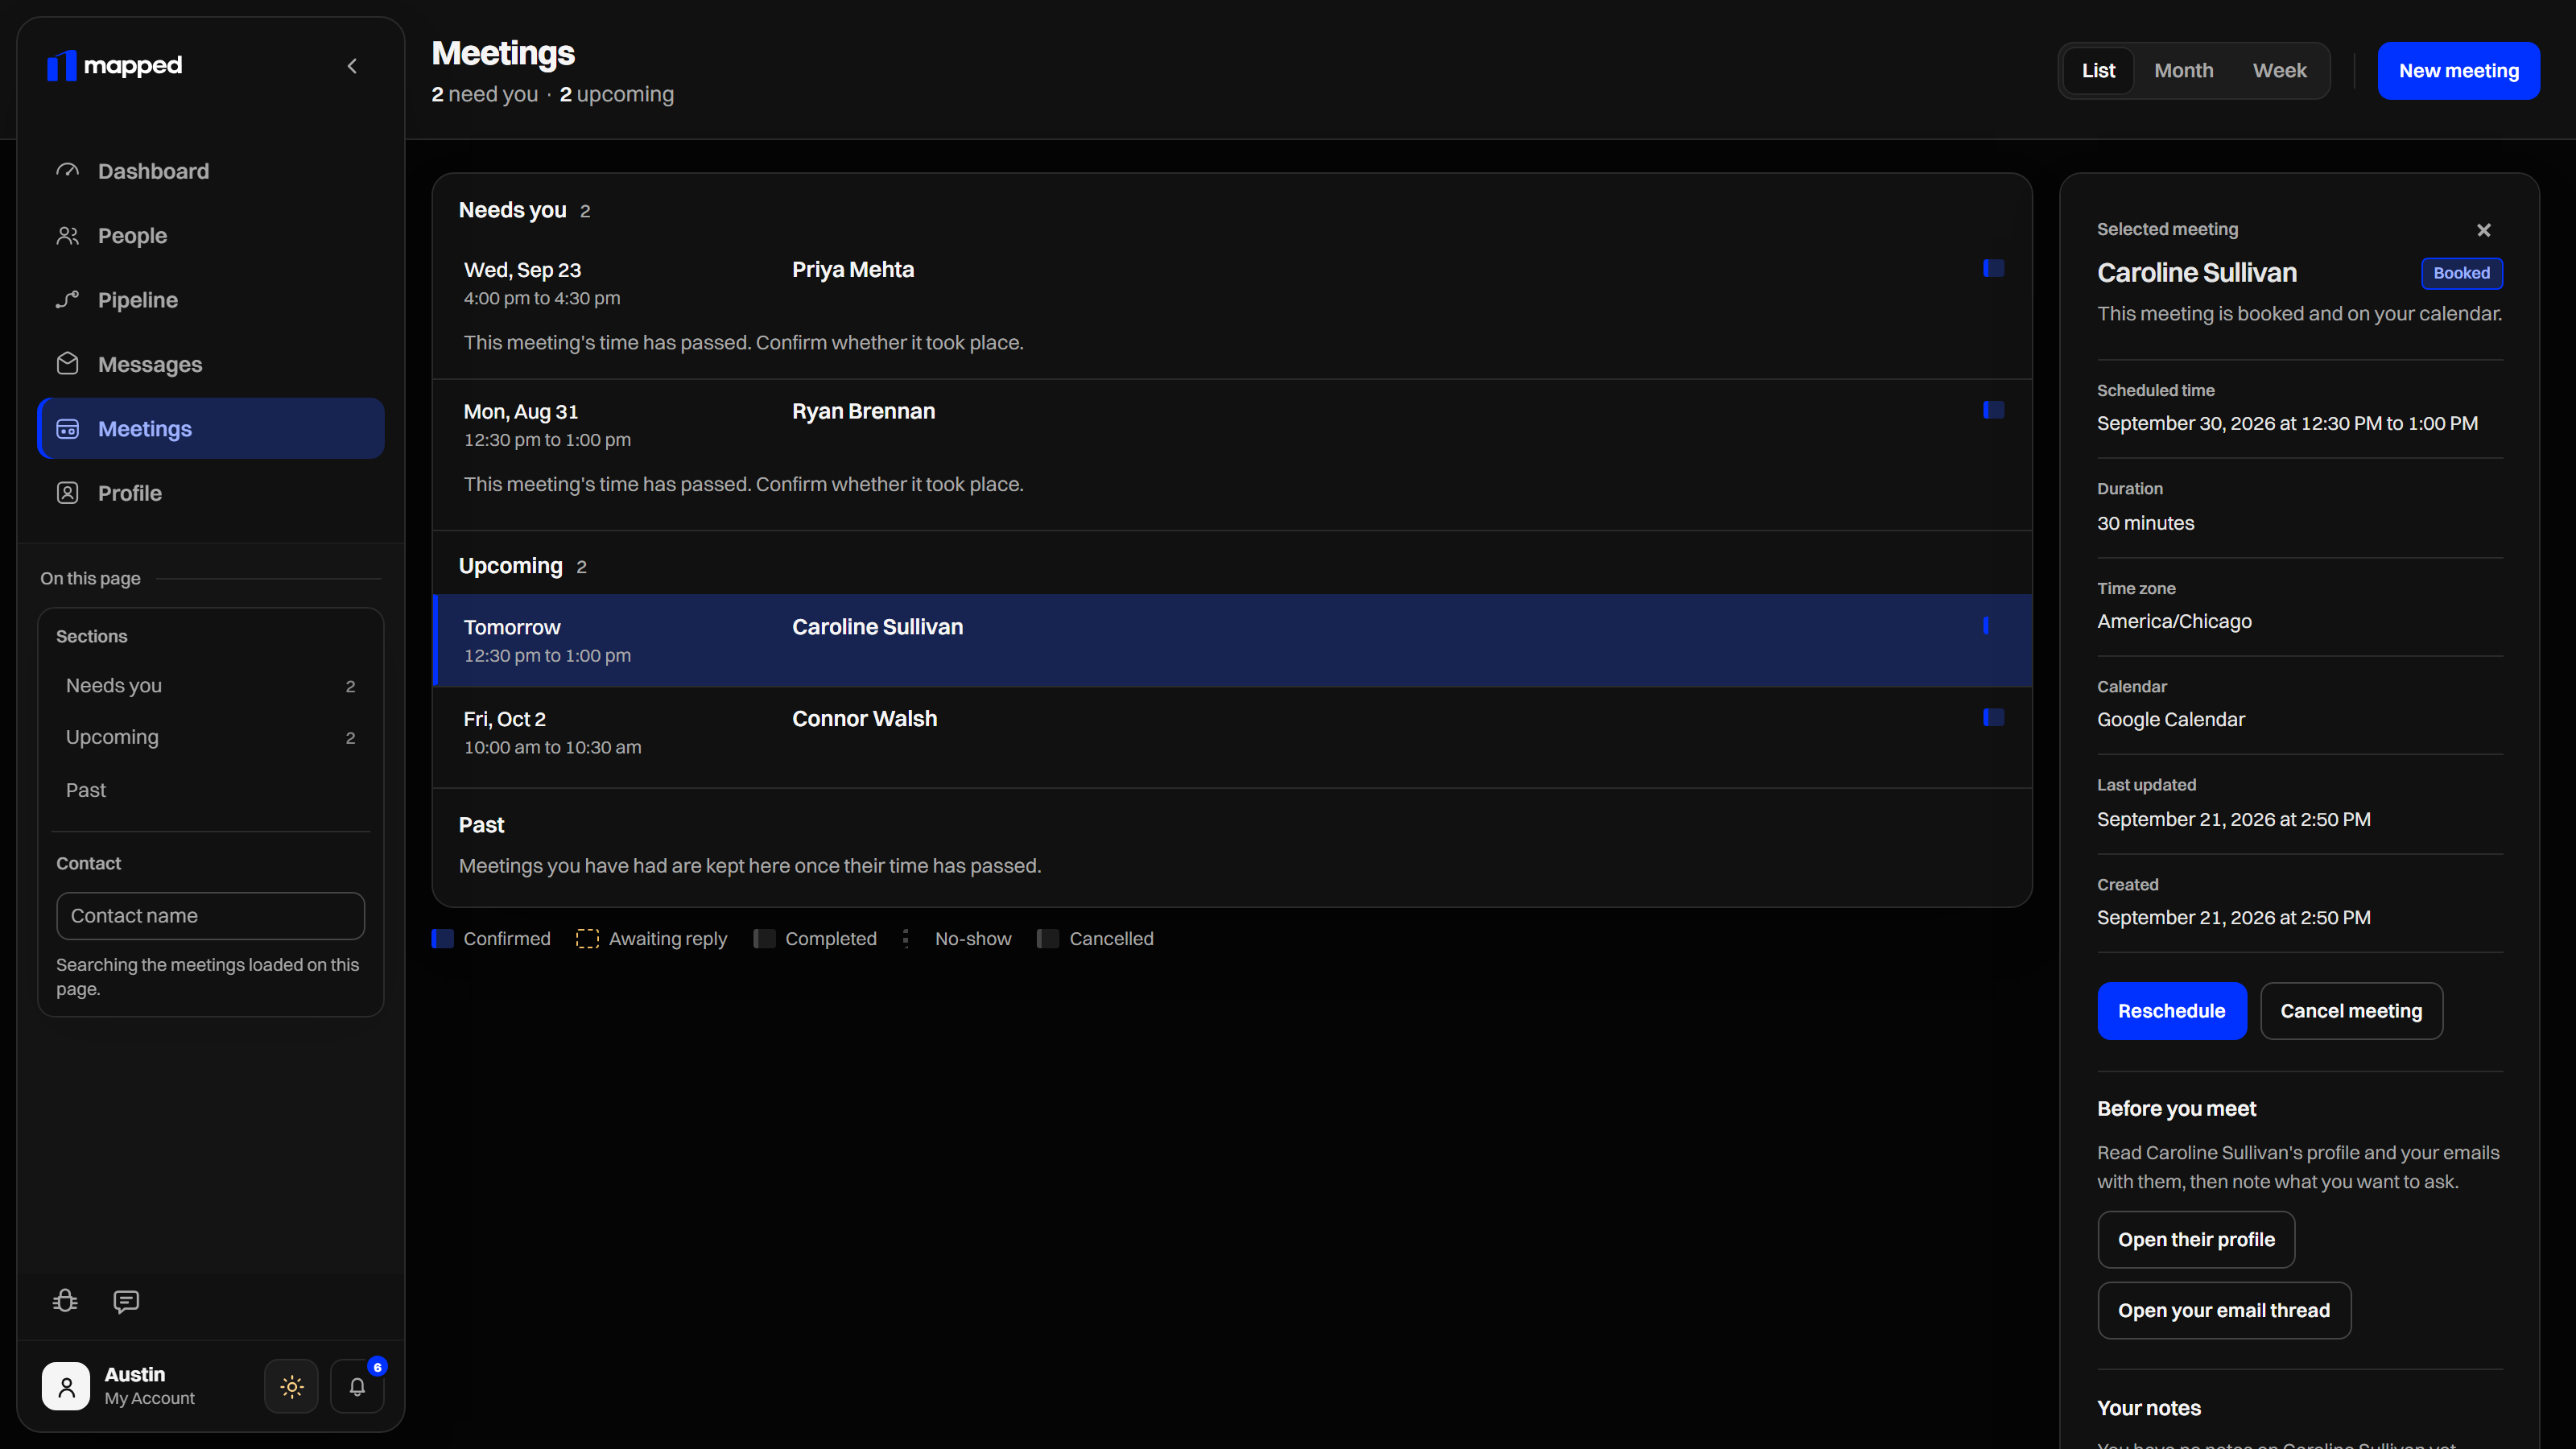
Task: Open notifications bell with 6 badge
Action: coord(357,1387)
